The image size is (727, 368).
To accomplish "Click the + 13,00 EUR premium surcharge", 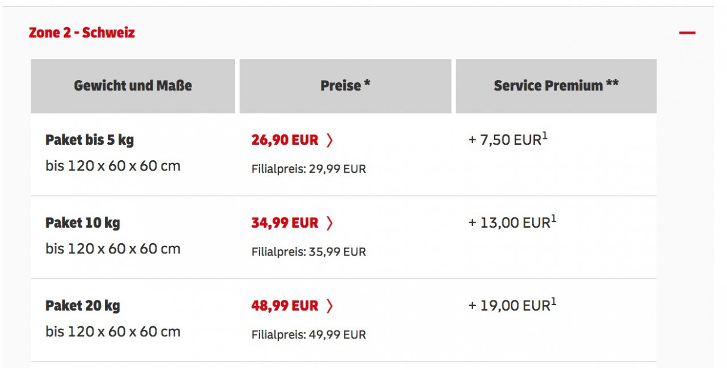I will click(512, 223).
